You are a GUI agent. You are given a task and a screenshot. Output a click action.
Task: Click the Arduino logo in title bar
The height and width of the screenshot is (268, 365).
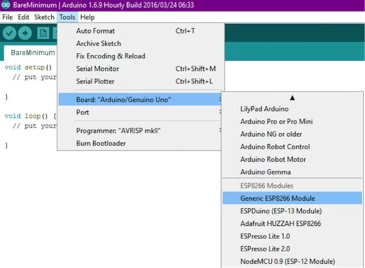coord(5,5)
